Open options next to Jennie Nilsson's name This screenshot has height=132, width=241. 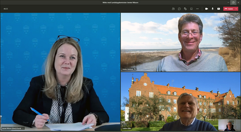coord(23,128)
